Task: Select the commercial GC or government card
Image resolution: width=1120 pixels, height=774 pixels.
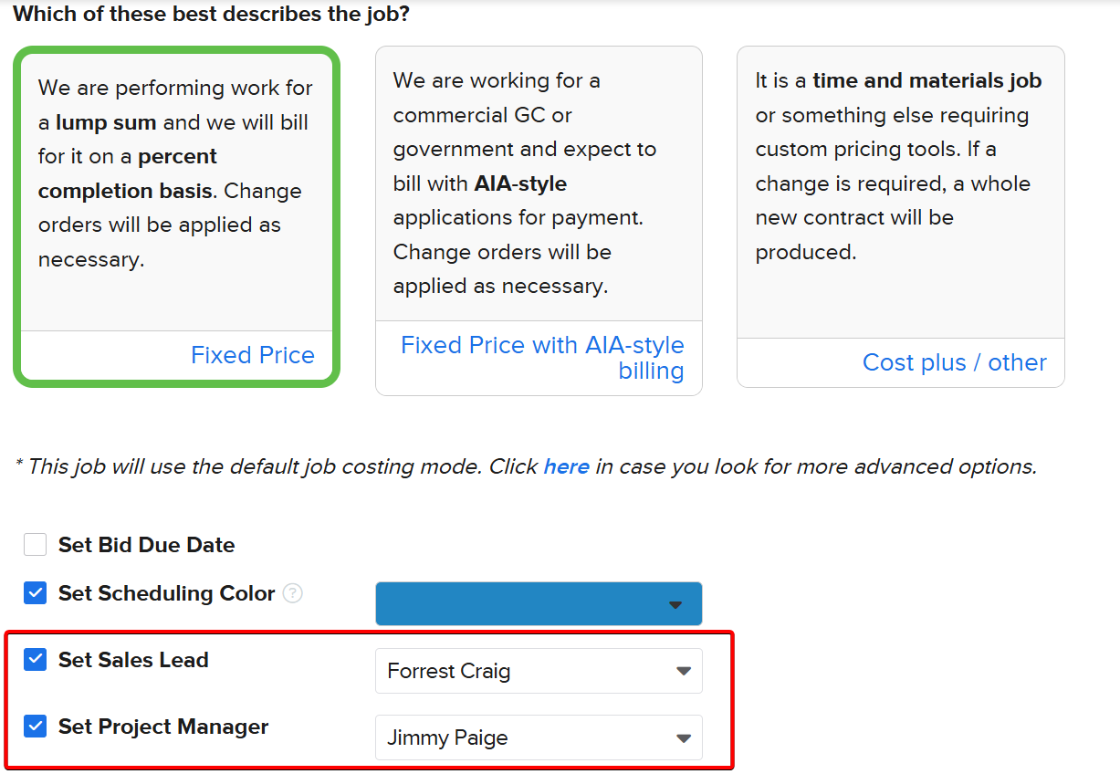Action: pyautogui.click(x=539, y=183)
